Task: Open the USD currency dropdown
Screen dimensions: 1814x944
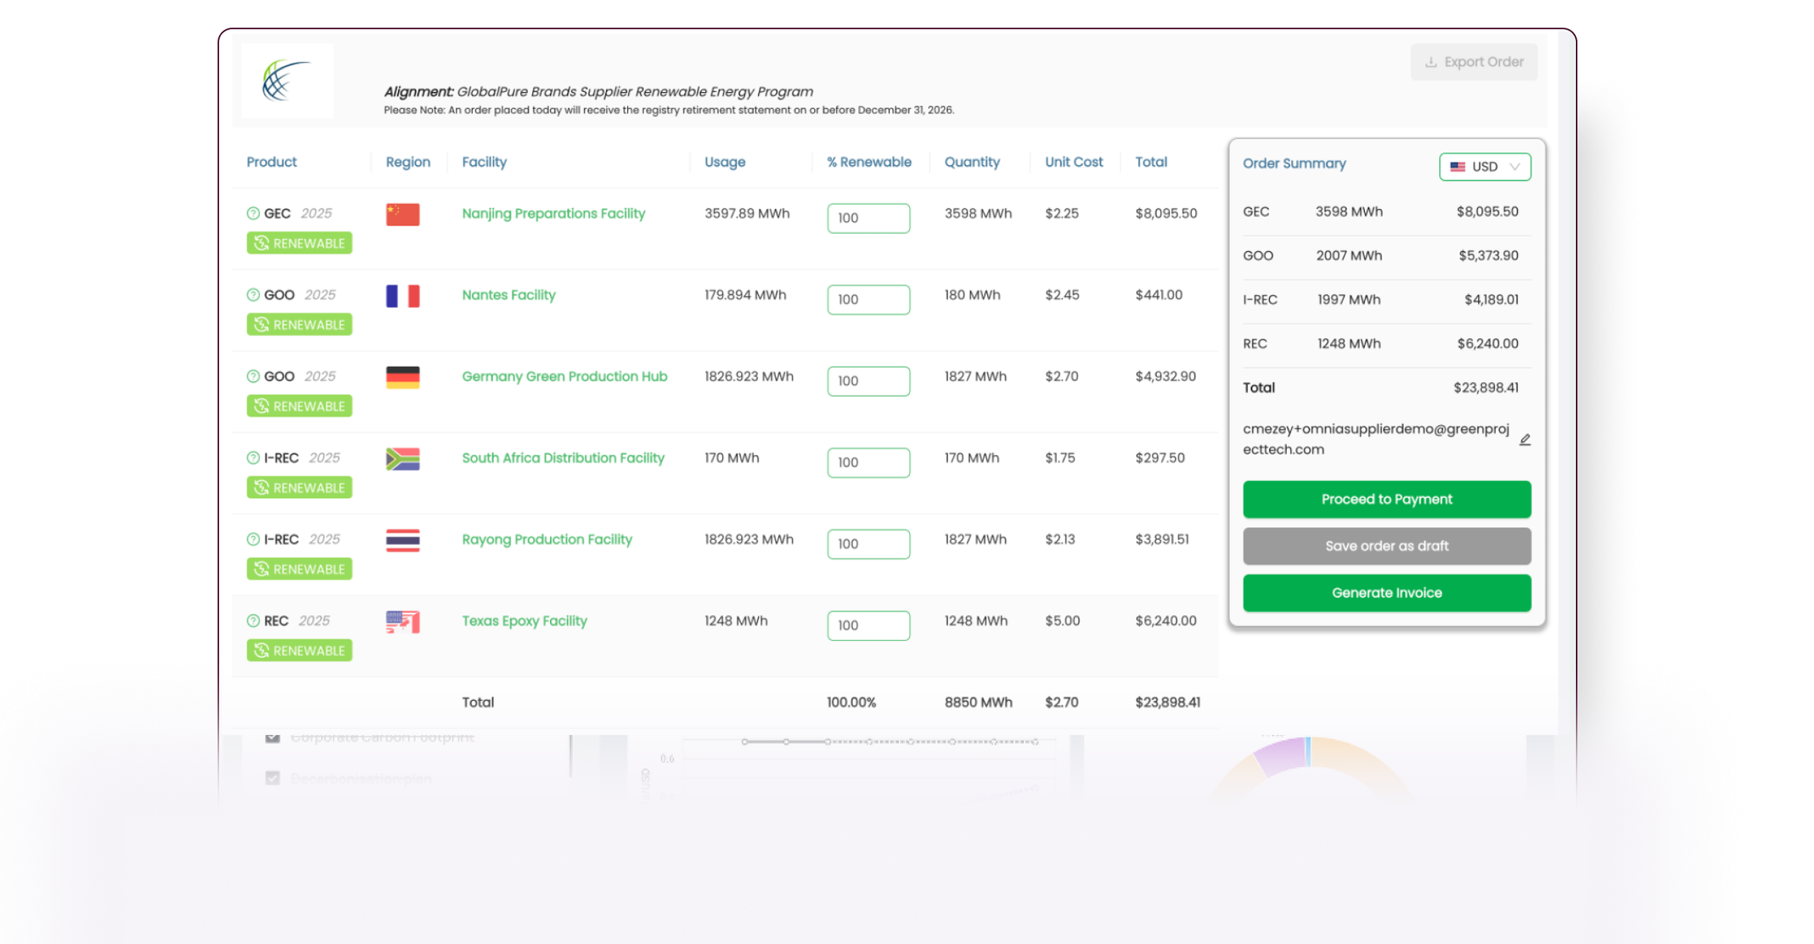Action: click(x=1484, y=167)
